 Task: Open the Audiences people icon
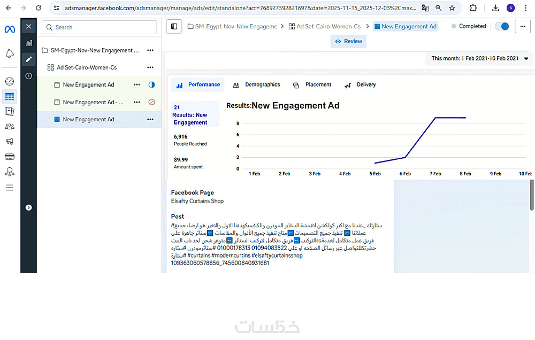pyautogui.click(x=10, y=127)
